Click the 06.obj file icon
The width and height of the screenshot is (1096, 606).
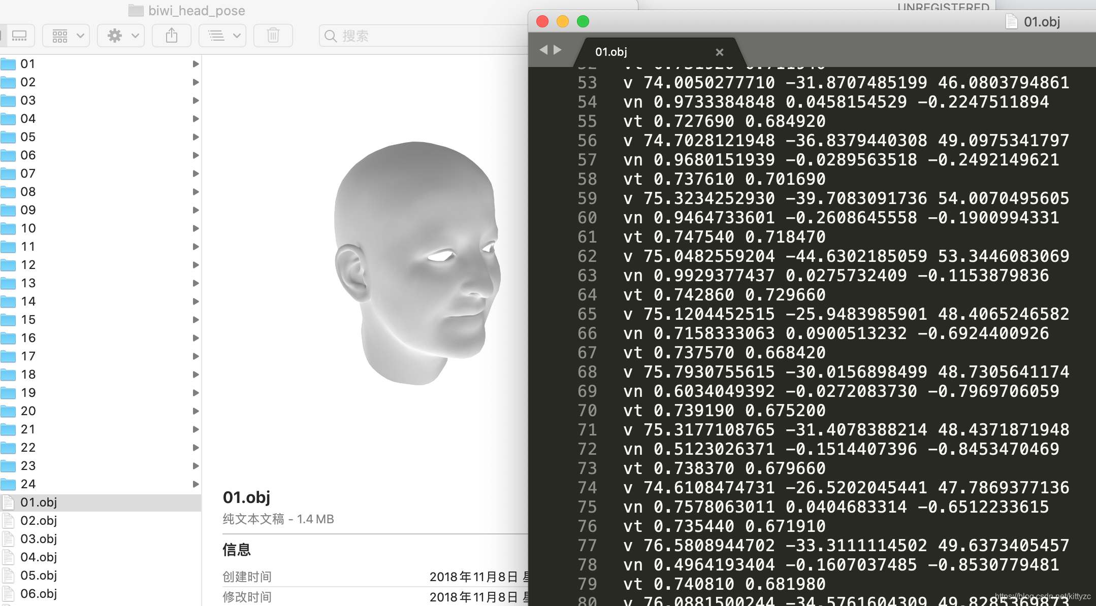8,594
